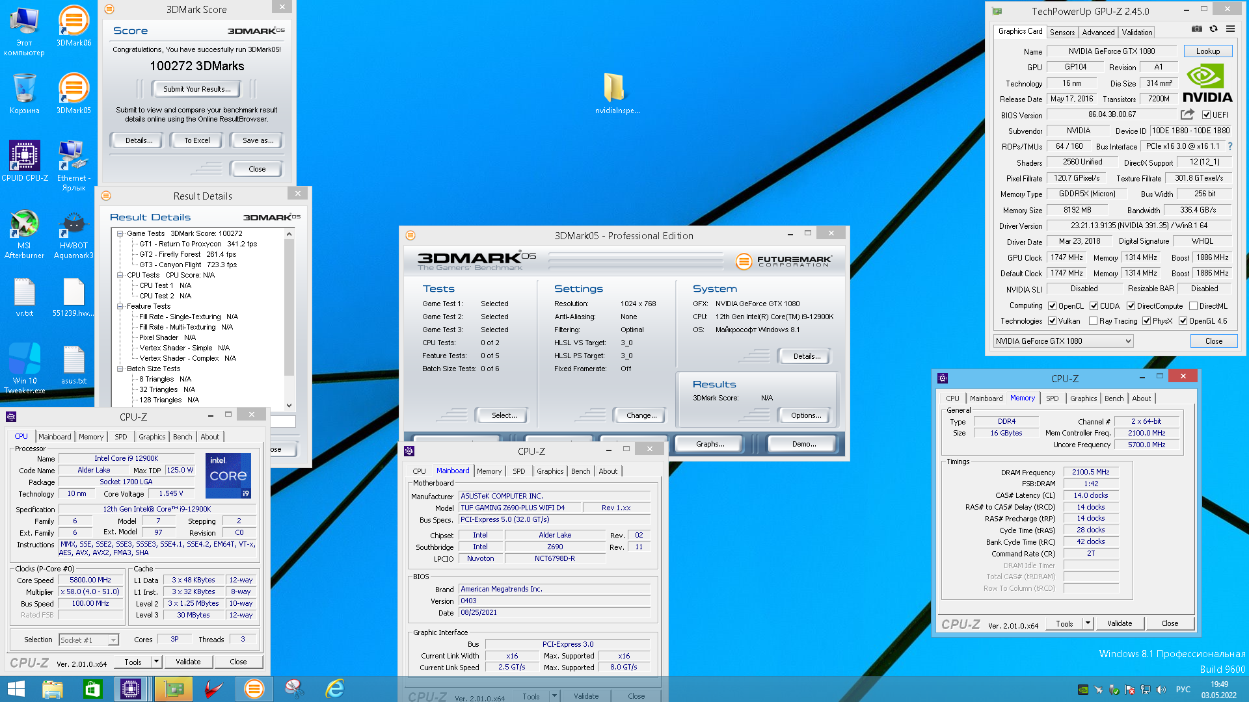Click down arrow on Result Details scrollbar

pyautogui.click(x=289, y=405)
